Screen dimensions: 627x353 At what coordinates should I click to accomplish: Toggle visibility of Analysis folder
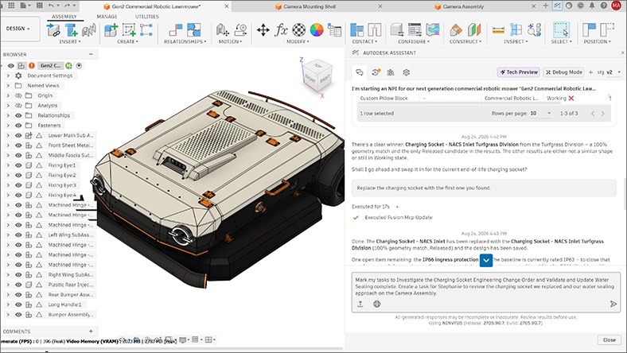(x=18, y=106)
